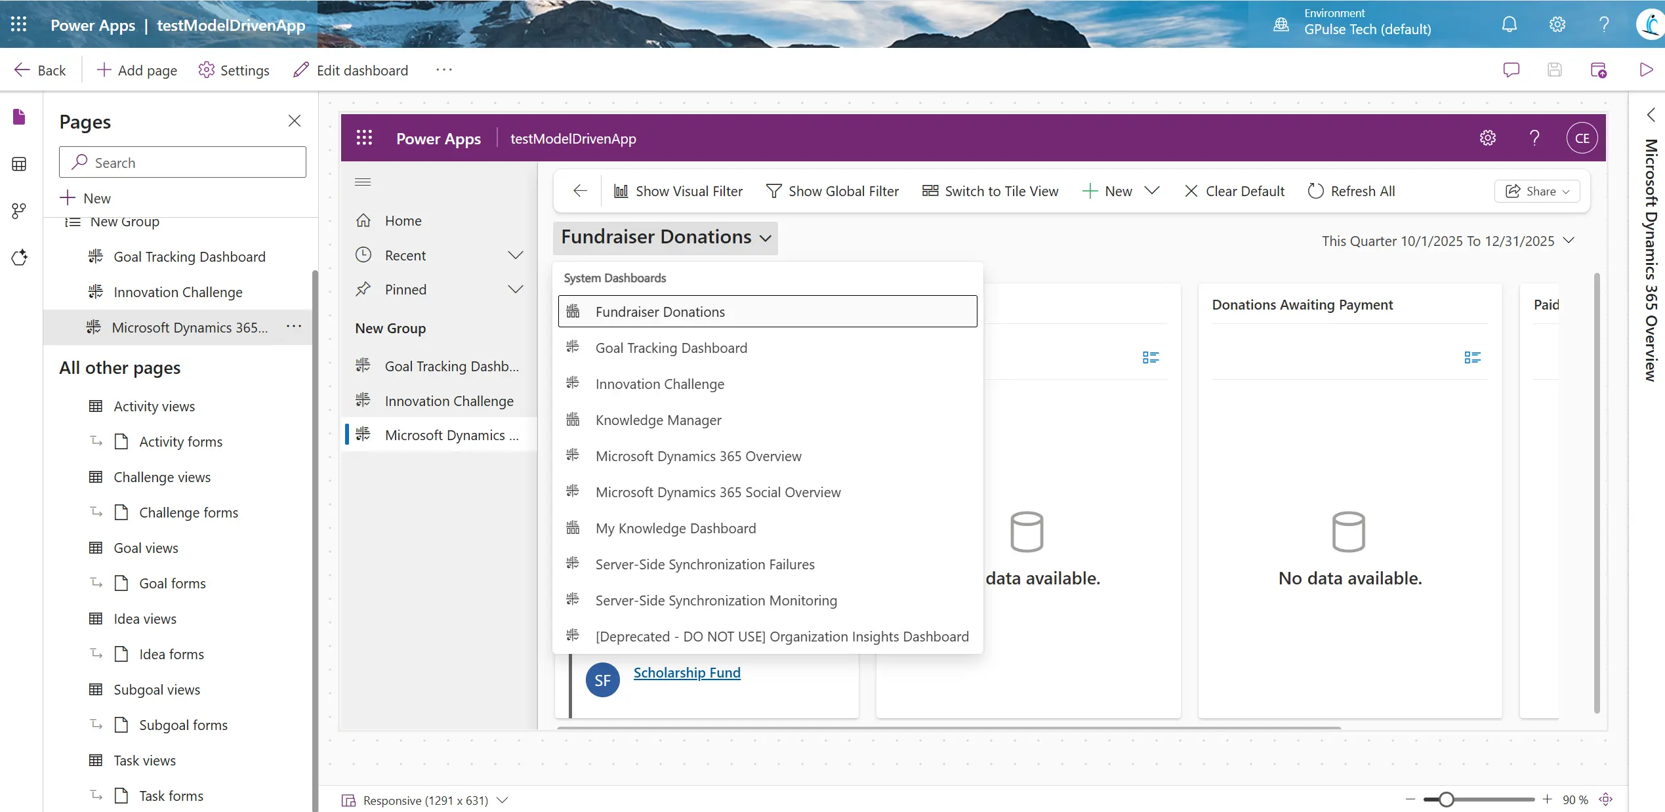
Task: Preview the app with the play icon
Action: click(x=1646, y=70)
